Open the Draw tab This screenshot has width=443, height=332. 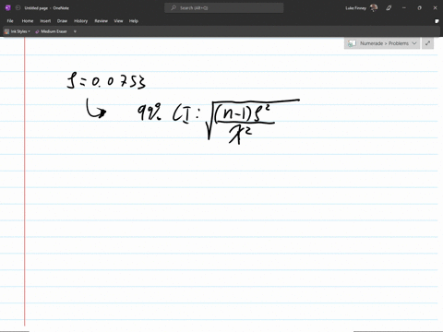click(62, 21)
